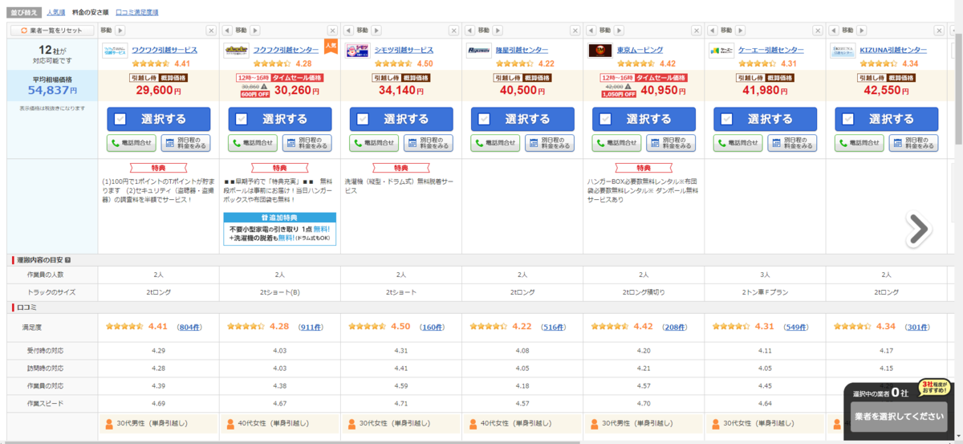Move シモツ引越サービス column right
This screenshot has height=444, width=963.
[x=377, y=31]
